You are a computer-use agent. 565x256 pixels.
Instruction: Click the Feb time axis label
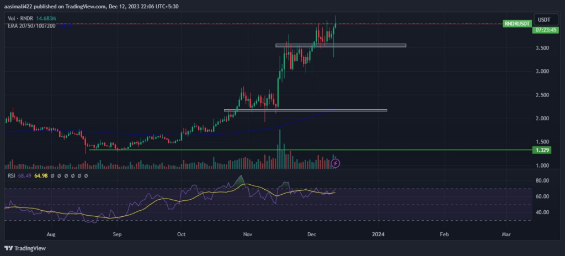pos(444,234)
